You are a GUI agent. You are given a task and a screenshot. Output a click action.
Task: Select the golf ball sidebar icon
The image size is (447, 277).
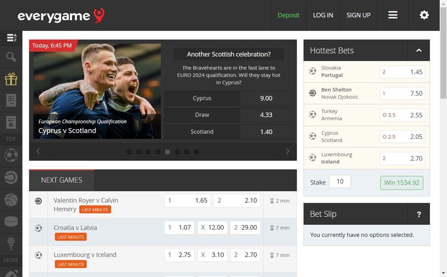(x=11, y=243)
